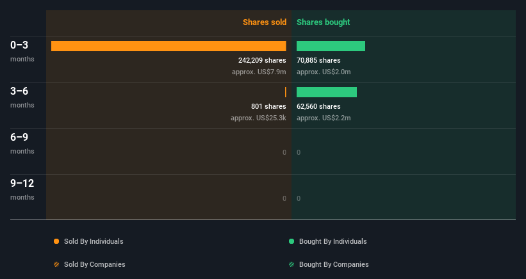Image resolution: width=526 pixels, height=279 pixels.
Task: Click the orange Sold By Individuals legend dot
Action: pyautogui.click(x=56, y=241)
